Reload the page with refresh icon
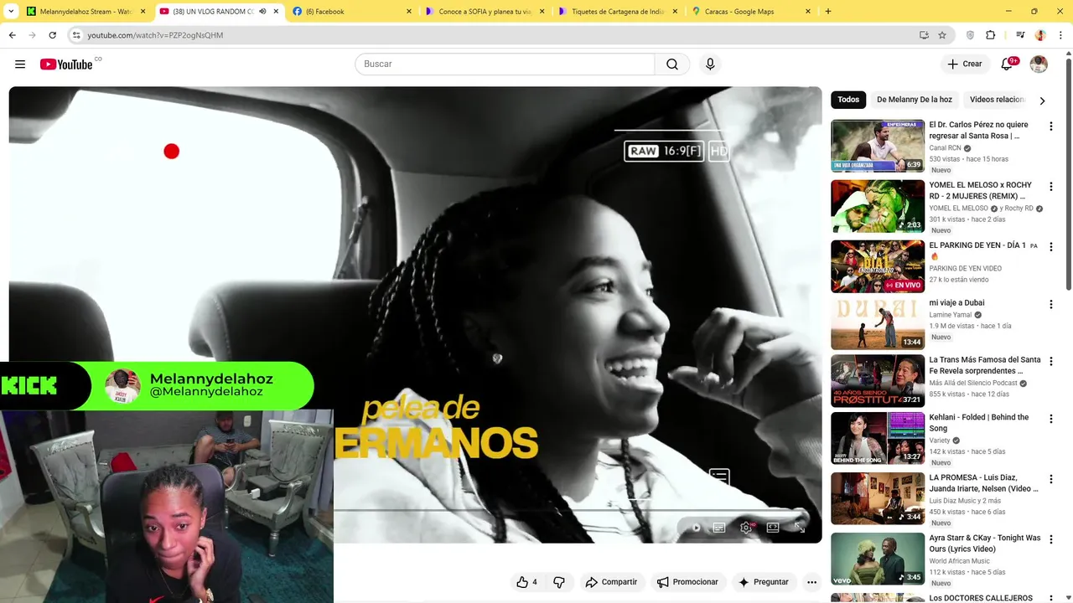Image resolution: width=1073 pixels, height=603 pixels. (x=52, y=35)
